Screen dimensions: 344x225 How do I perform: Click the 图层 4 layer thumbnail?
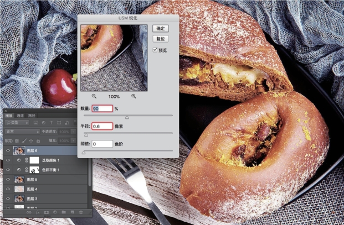point(19,189)
